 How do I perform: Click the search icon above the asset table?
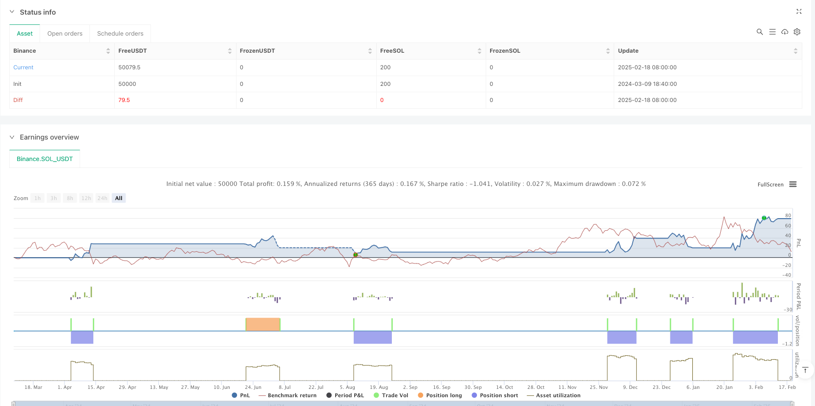[x=760, y=32]
